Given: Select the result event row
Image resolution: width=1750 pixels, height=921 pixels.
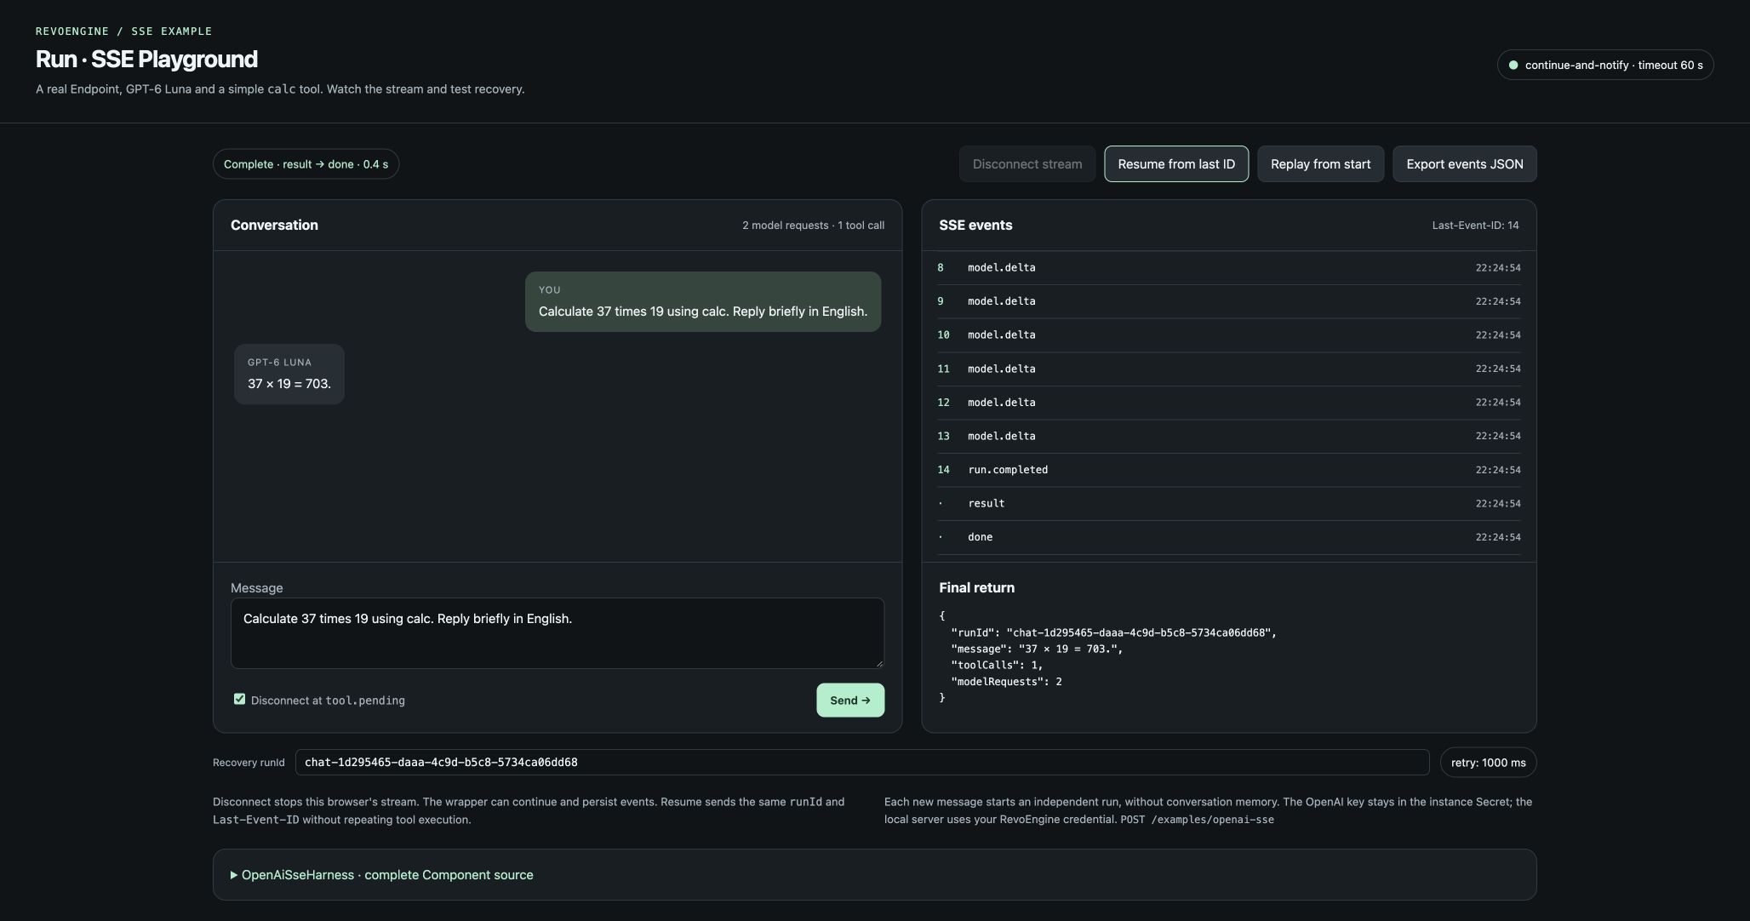Looking at the screenshot, I should [x=1229, y=504].
